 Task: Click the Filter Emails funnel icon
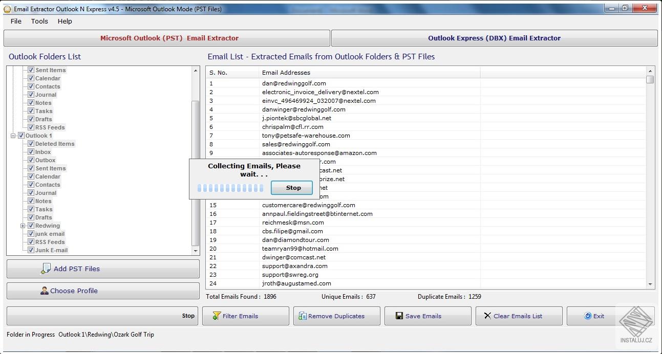217,316
